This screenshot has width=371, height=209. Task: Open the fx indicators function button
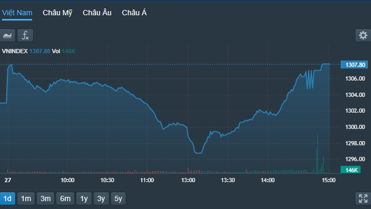click(x=25, y=35)
